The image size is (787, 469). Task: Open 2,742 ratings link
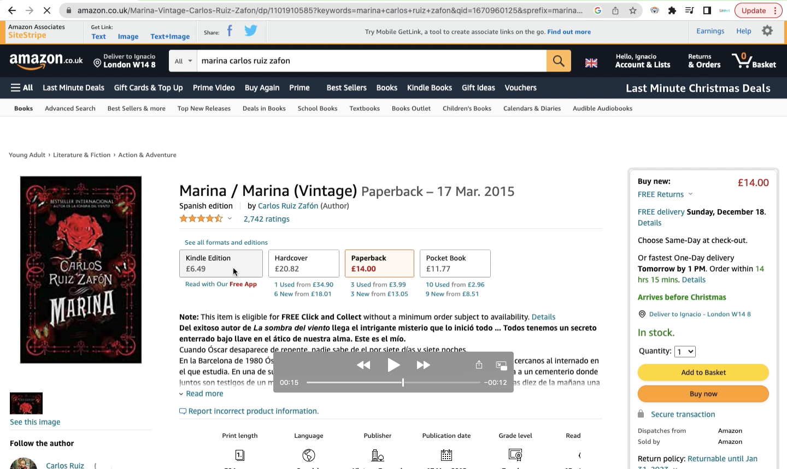[x=266, y=219]
